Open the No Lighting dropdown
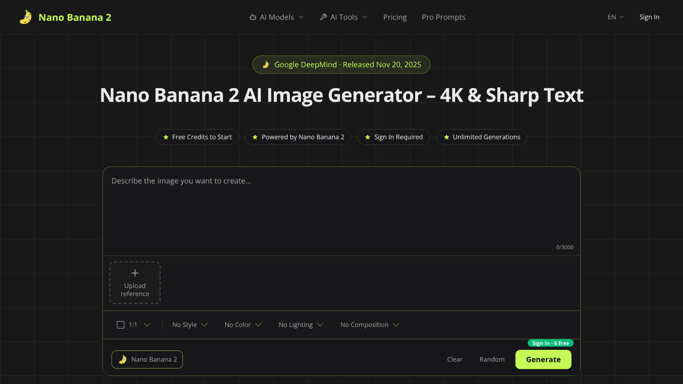The height and width of the screenshot is (384, 683). pyautogui.click(x=301, y=325)
